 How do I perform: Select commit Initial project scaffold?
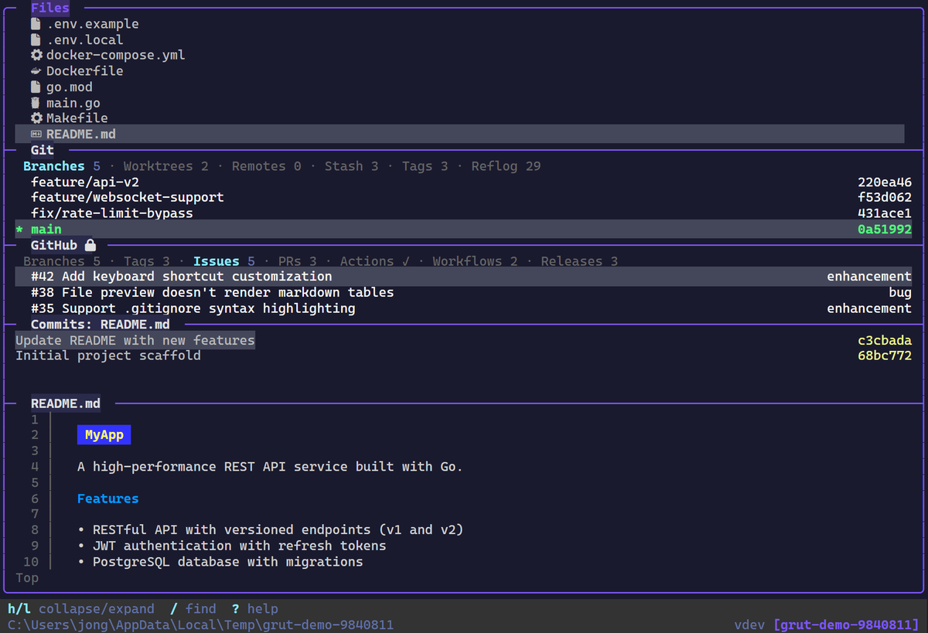tap(108, 356)
